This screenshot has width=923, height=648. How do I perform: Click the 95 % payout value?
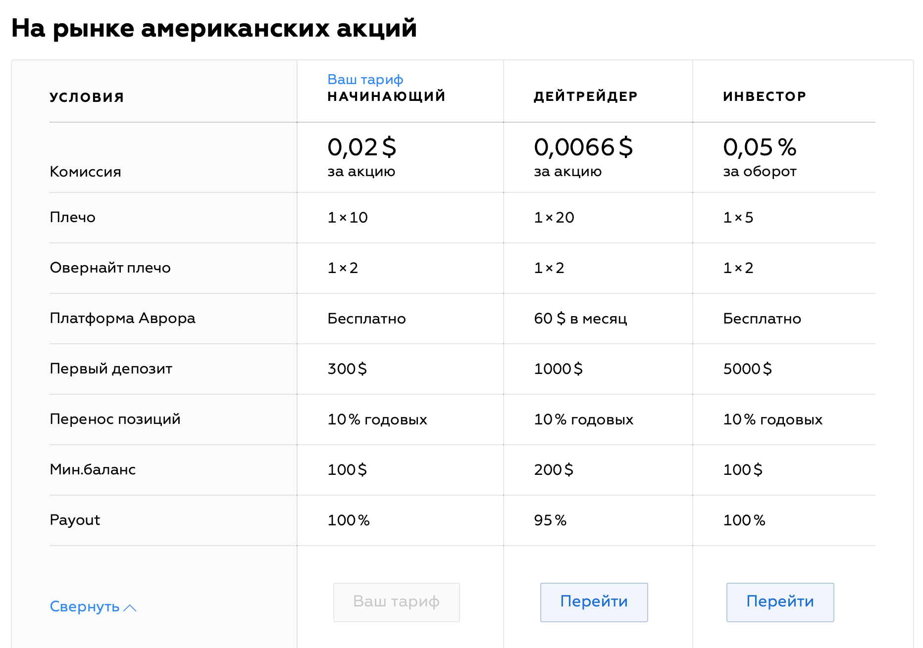pos(550,520)
